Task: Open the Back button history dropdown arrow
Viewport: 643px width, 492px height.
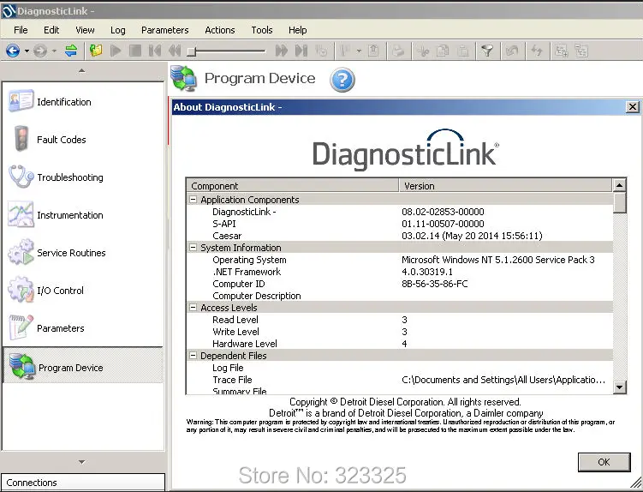Action: click(27, 51)
